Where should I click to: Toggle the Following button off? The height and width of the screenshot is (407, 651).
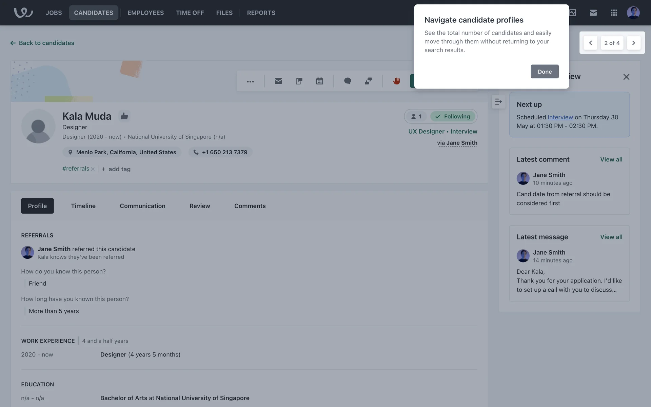click(453, 116)
